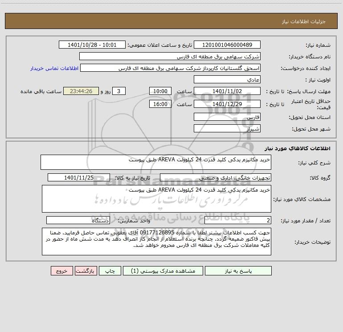This screenshot has height=332, width=343.
Task: Click the 'شماره نیاز:' label
Action: (x=318, y=45)
